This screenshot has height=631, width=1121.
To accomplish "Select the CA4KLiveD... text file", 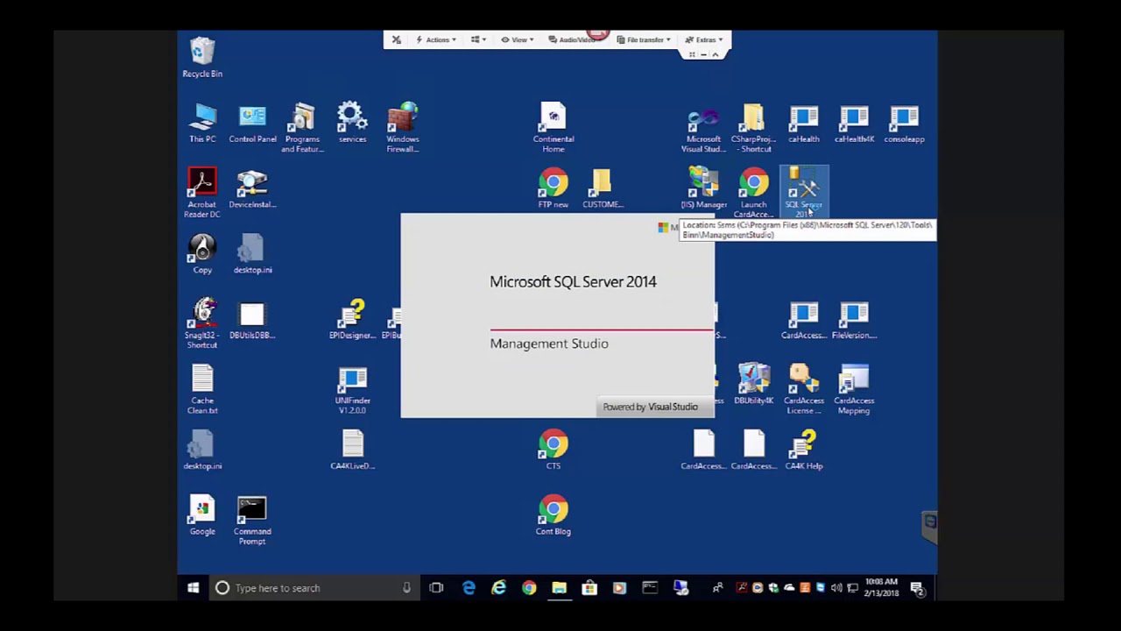I will [x=352, y=450].
